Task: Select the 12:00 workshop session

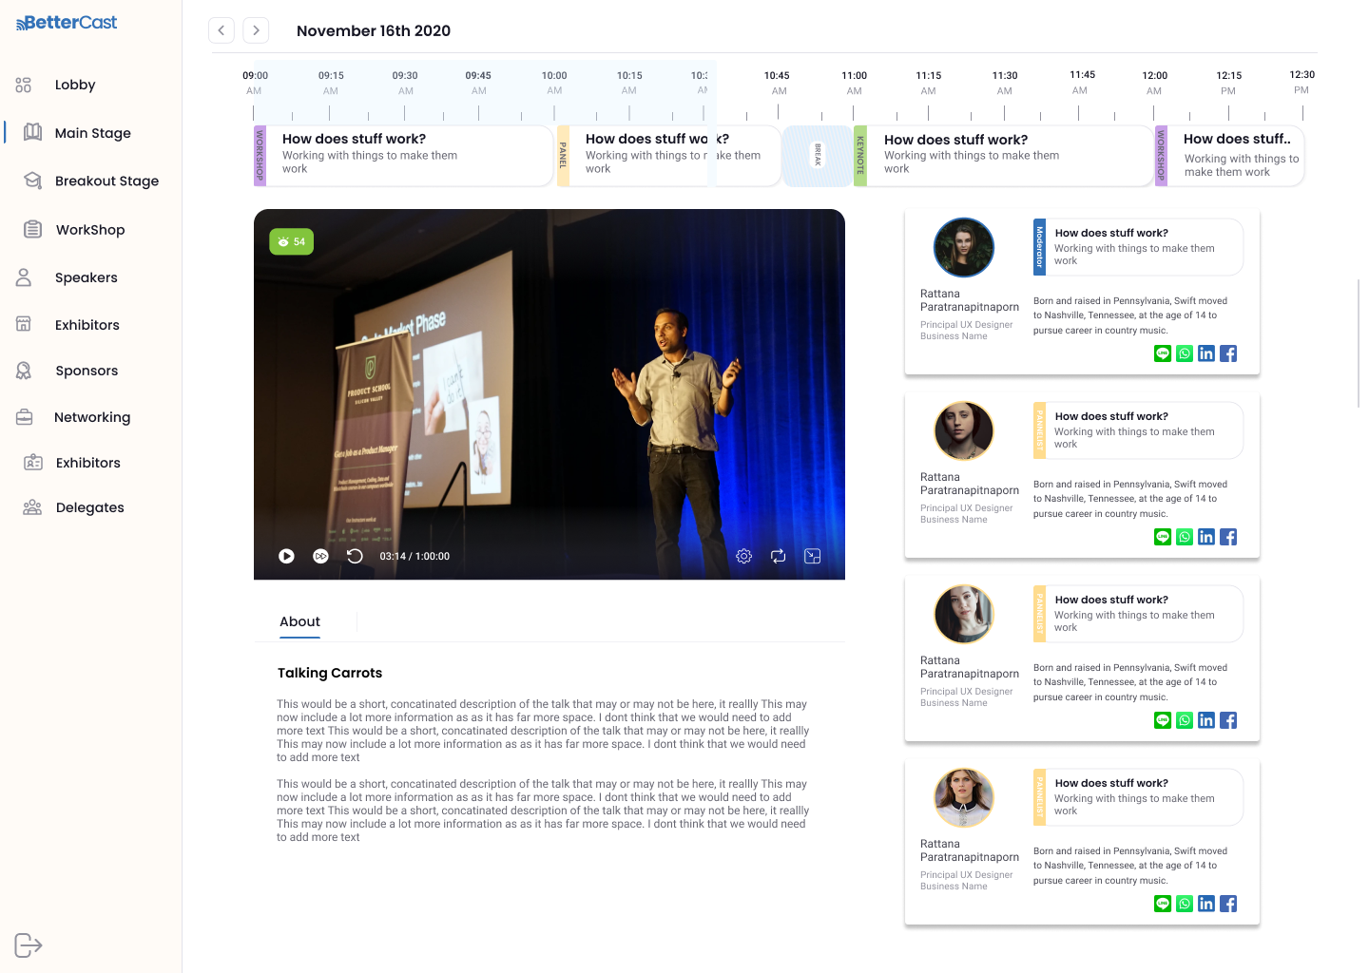Action: (x=1229, y=156)
